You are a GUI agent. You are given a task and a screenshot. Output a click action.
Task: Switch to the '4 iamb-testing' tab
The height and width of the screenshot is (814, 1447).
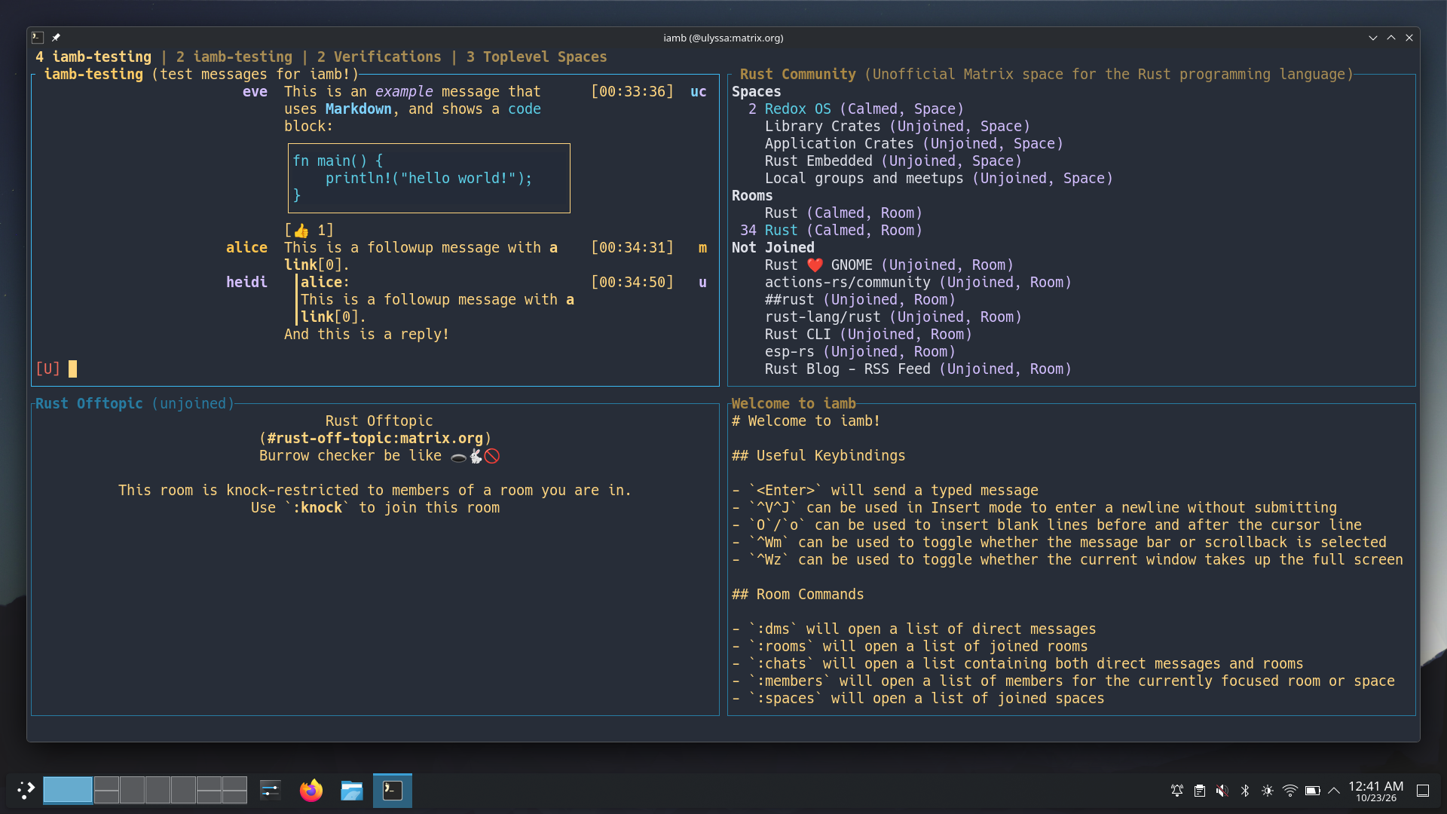[93, 57]
